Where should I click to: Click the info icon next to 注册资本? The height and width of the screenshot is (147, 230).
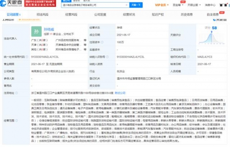pos(102,42)
